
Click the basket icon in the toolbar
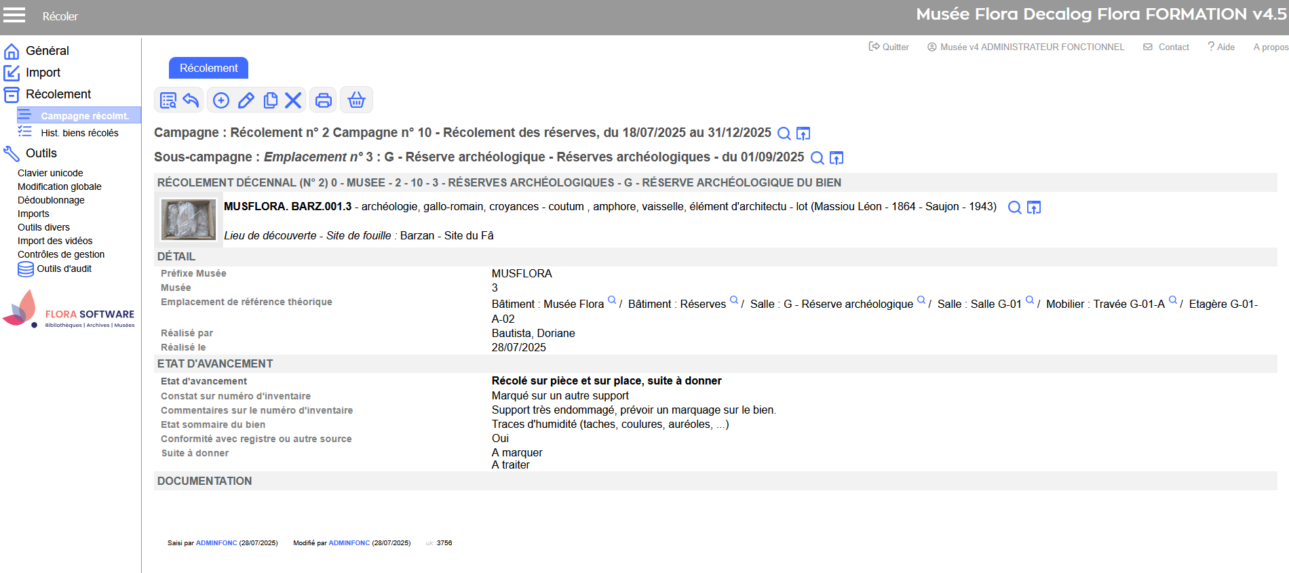click(x=356, y=100)
